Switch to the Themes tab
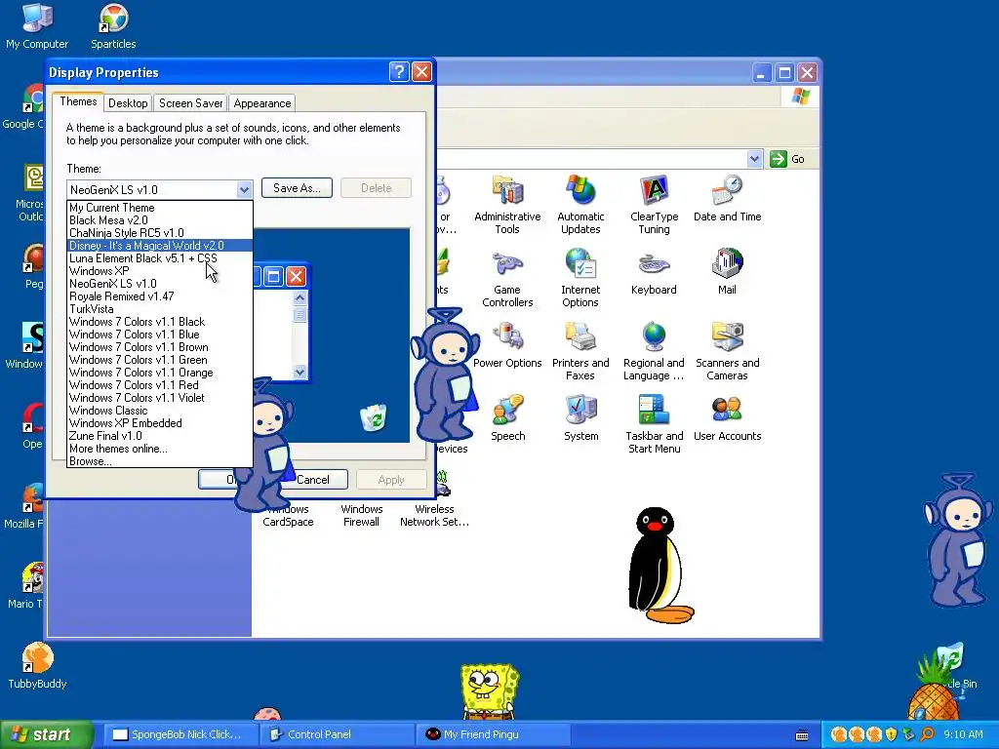The width and height of the screenshot is (999, 749). 78,101
